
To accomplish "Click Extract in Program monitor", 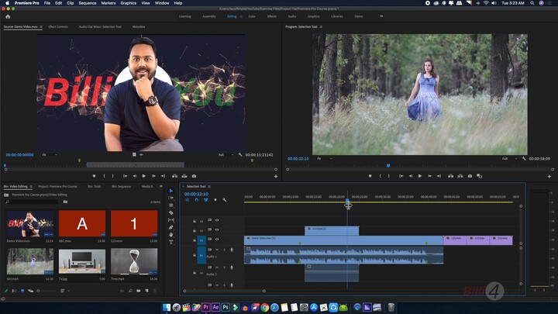I will (460, 176).
